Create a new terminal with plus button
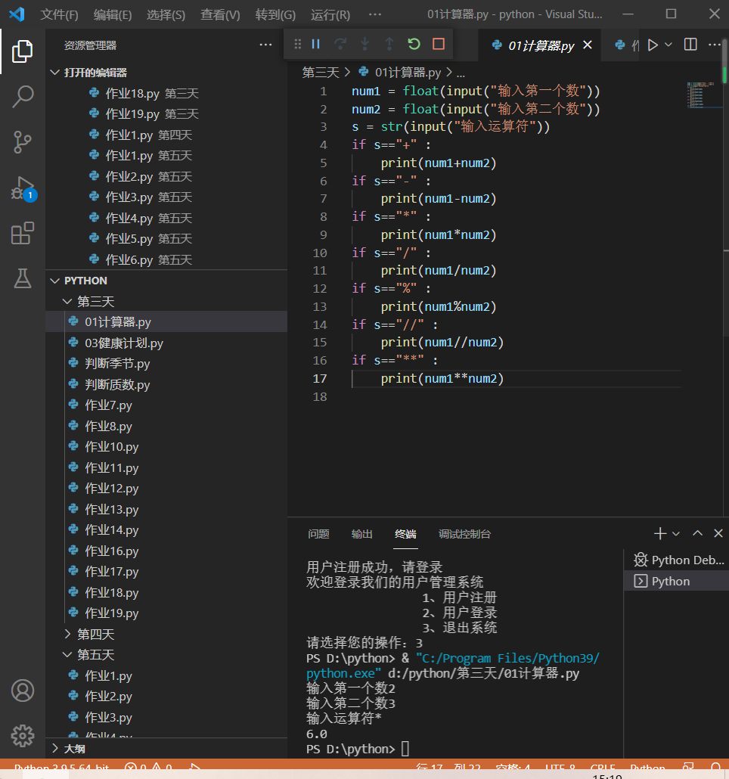Image resolution: width=729 pixels, height=779 pixels. point(660,533)
